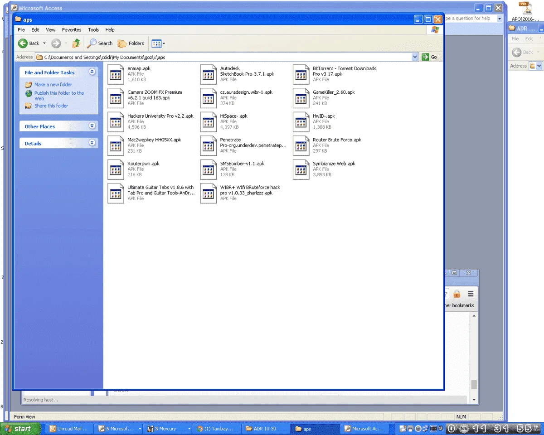The image size is (544, 435).
Task: Open the Help menu
Action: pyautogui.click(x=110, y=30)
